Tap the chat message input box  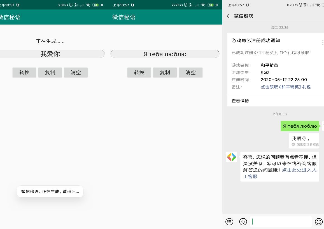coord(281,222)
